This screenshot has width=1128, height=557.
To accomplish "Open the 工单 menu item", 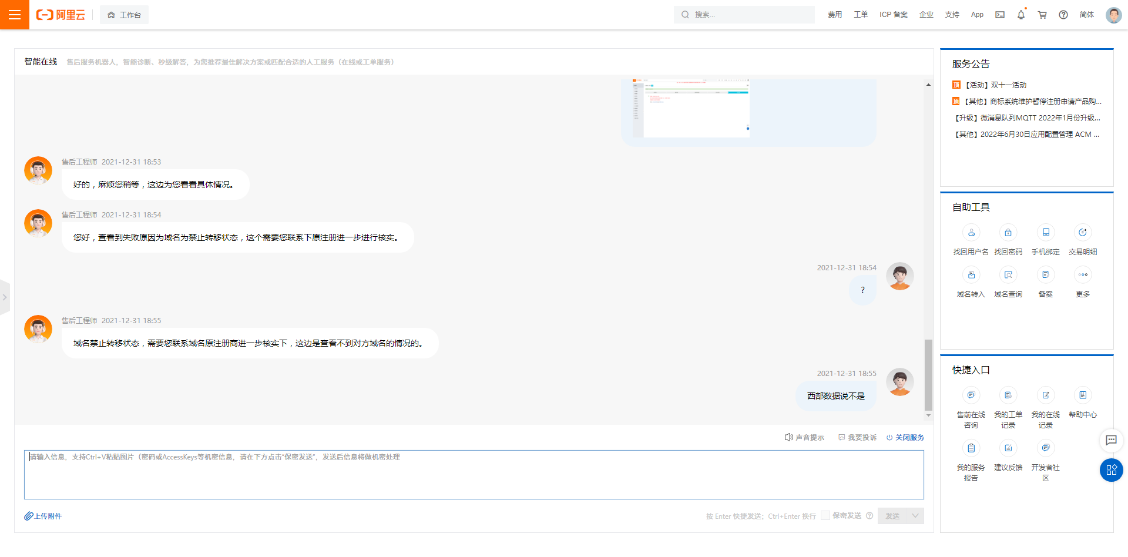I will click(x=860, y=15).
